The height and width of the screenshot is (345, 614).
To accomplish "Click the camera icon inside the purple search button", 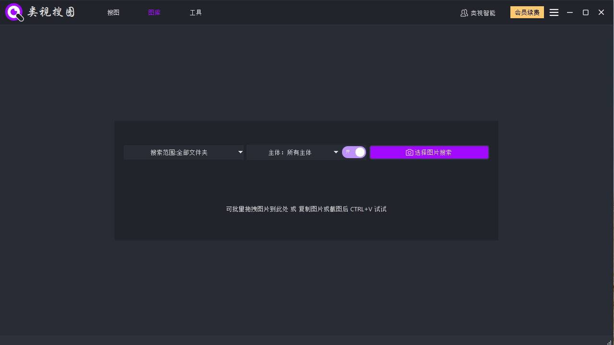I will pyautogui.click(x=409, y=152).
